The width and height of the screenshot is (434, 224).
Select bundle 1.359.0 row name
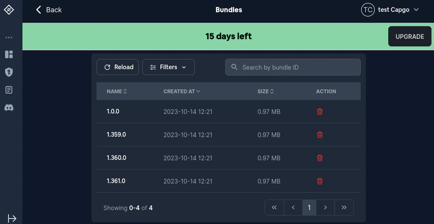[x=116, y=135]
